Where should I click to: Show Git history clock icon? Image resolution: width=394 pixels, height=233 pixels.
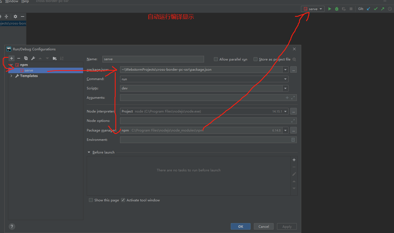click(390, 9)
